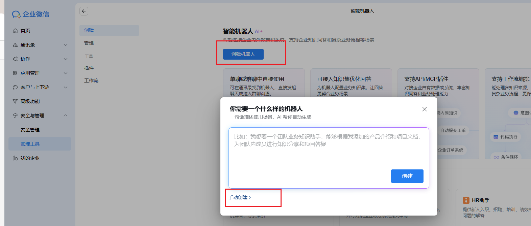
Task: Click the 工具 section label
Action: pos(89,56)
